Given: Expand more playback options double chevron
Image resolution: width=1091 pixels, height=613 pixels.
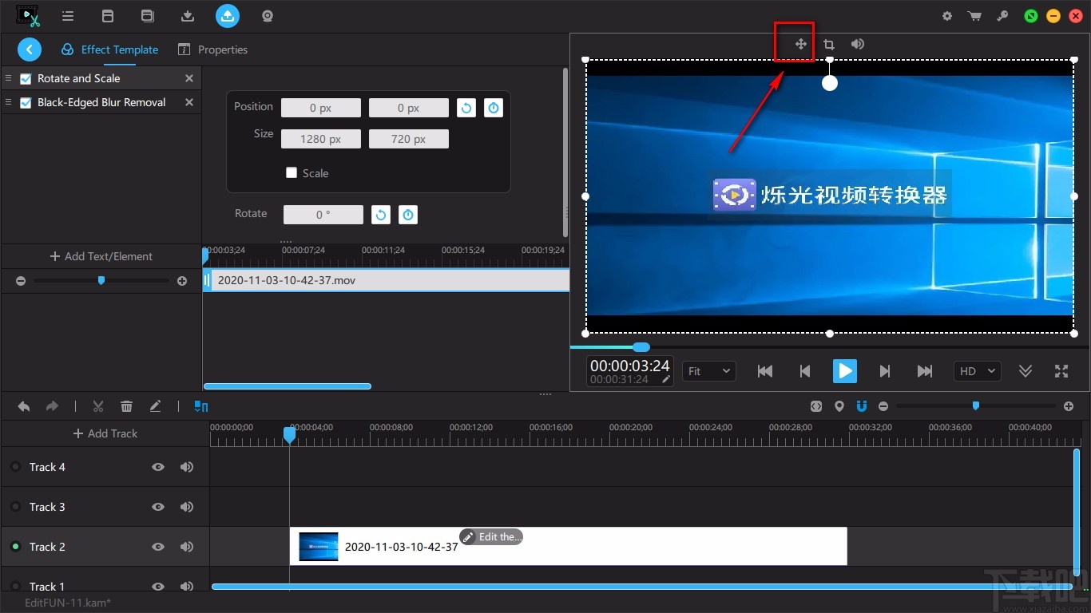Looking at the screenshot, I should click(x=1026, y=371).
